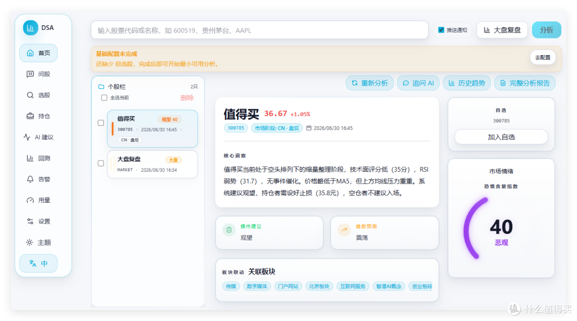
Task: Click the 基础配置未完成 warning title
Action: [x=116, y=54]
